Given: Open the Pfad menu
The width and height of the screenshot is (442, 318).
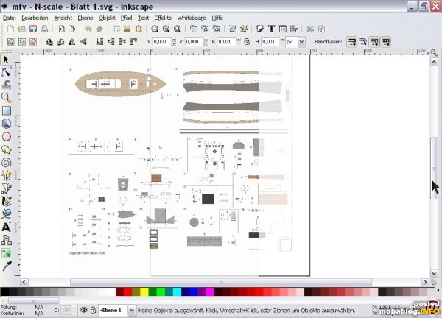Looking at the screenshot, I should (126, 18).
